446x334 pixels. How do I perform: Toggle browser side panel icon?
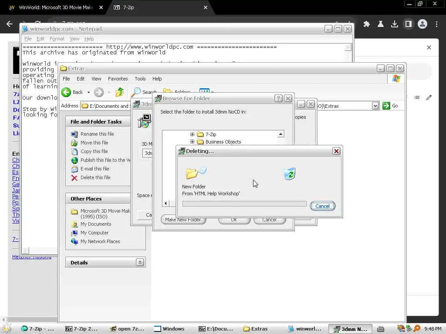pyautogui.click(x=409, y=24)
